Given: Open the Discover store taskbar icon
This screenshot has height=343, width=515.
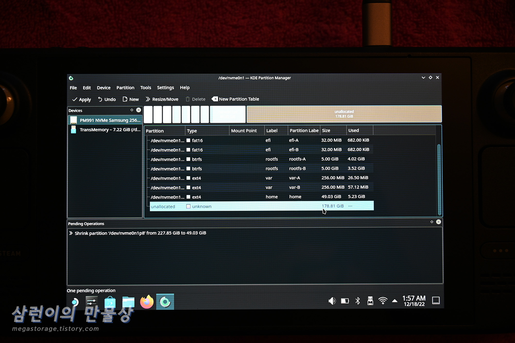Looking at the screenshot, I should 110,302.
